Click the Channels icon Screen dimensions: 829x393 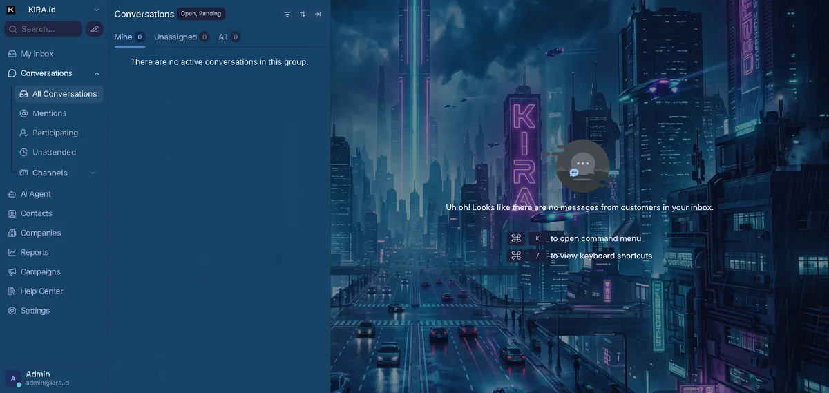coord(23,173)
